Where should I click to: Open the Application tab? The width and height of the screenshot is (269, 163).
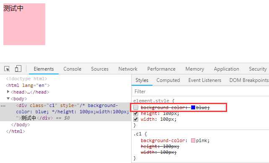click(226, 69)
